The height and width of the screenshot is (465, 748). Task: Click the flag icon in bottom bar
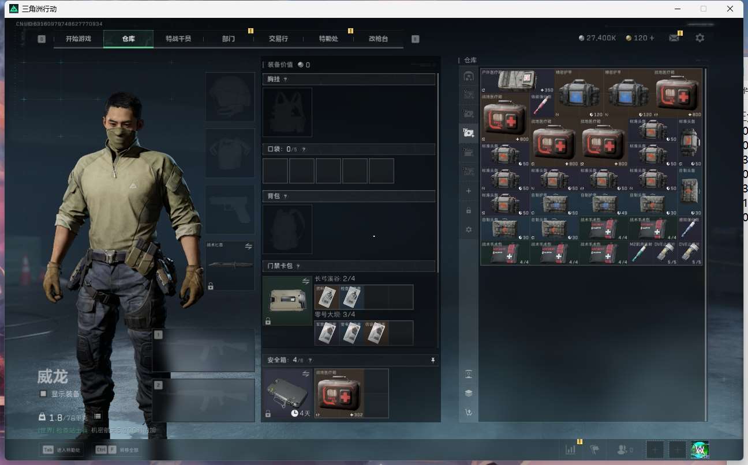pyautogui.click(x=595, y=449)
